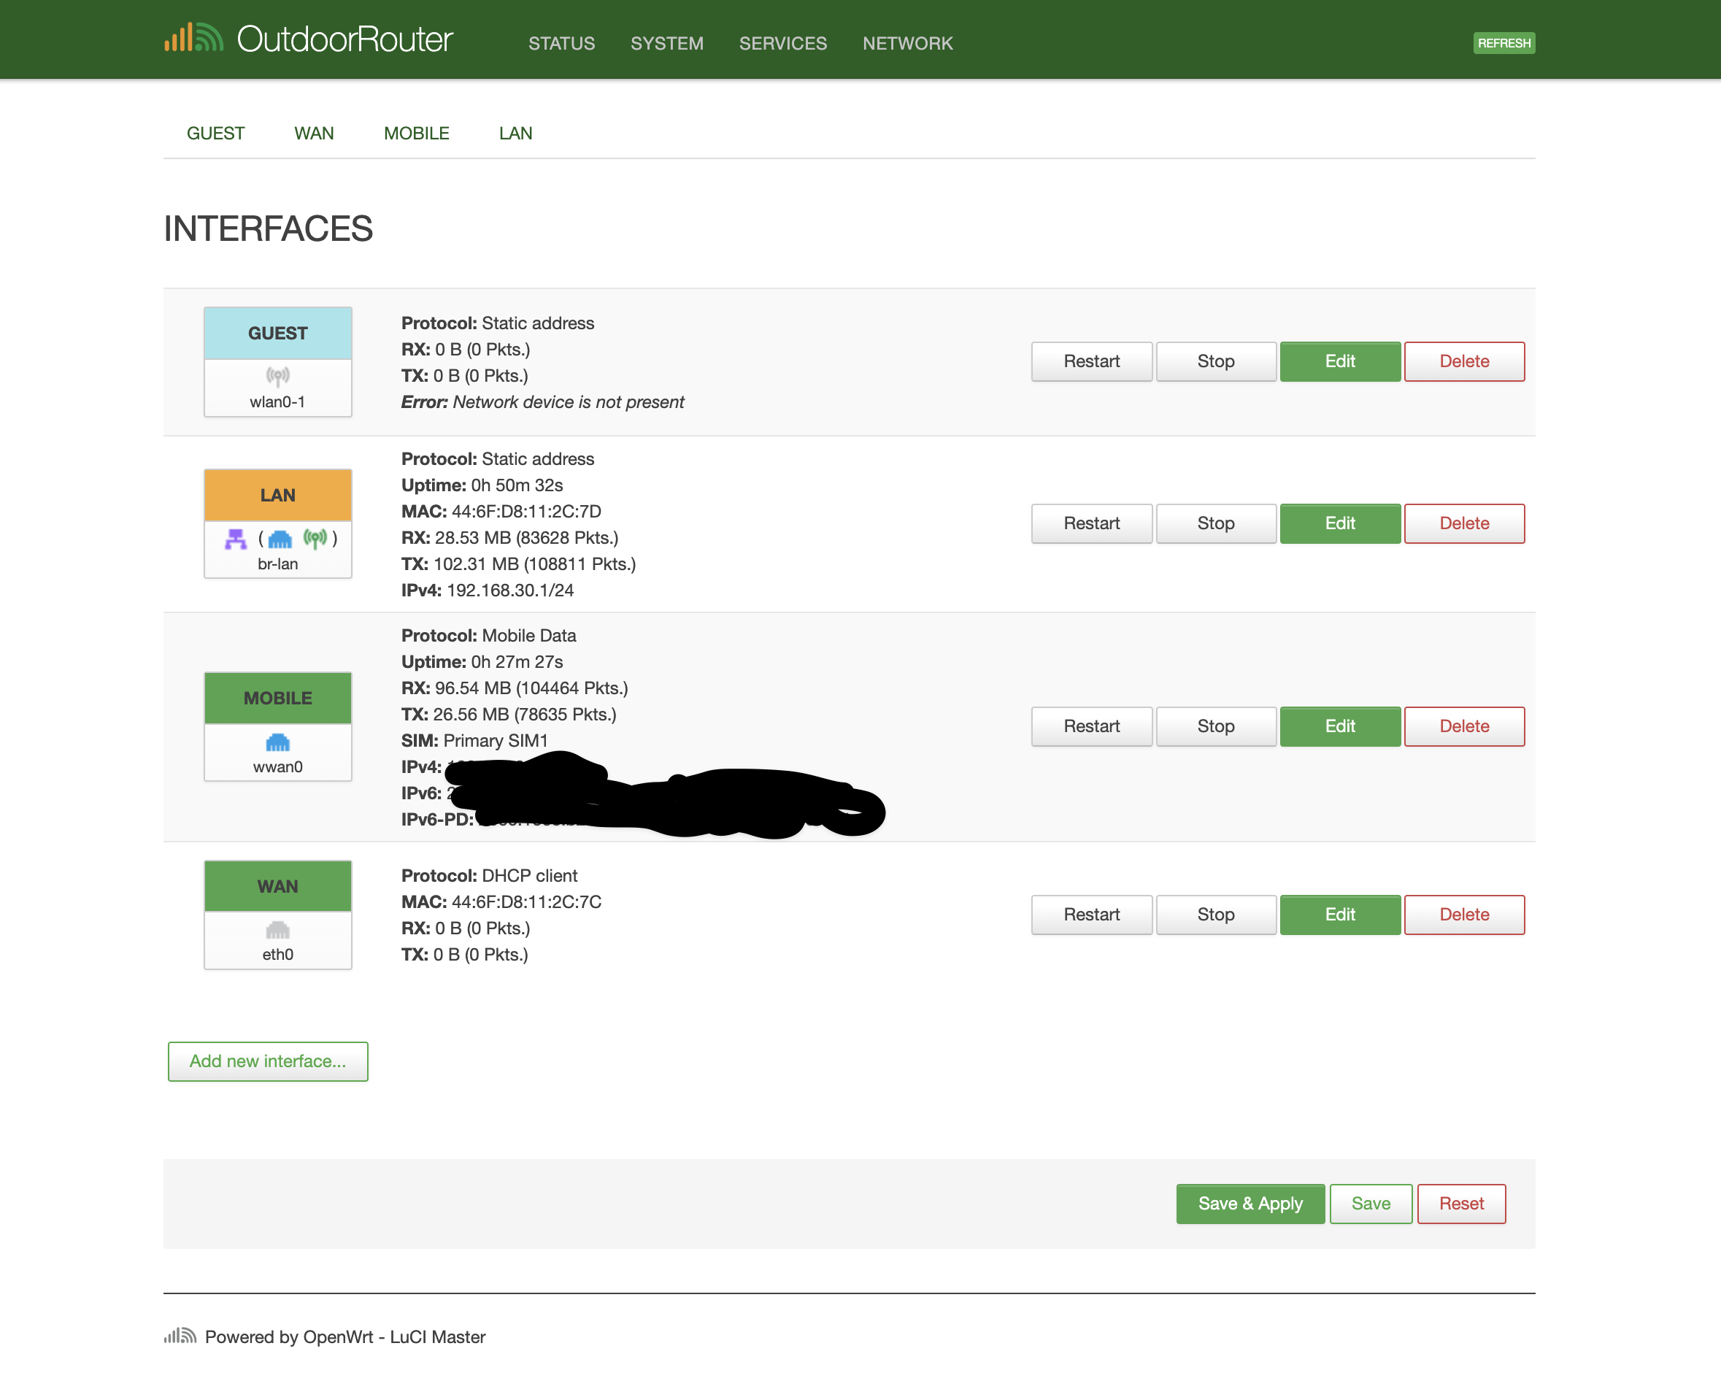Screen dimensions: 1721x1400
Task: Click LAN TX 102.31 MB value
Action: click(x=535, y=564)
